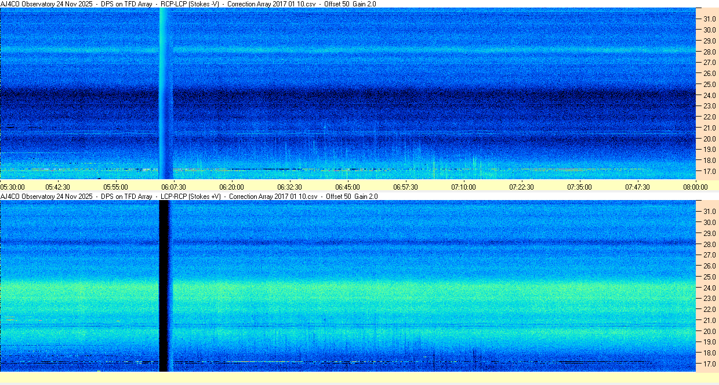Select the 05:42:30 time axis label
The height and width of the screenshot is (385, 719).
click(x=58, y=187)
